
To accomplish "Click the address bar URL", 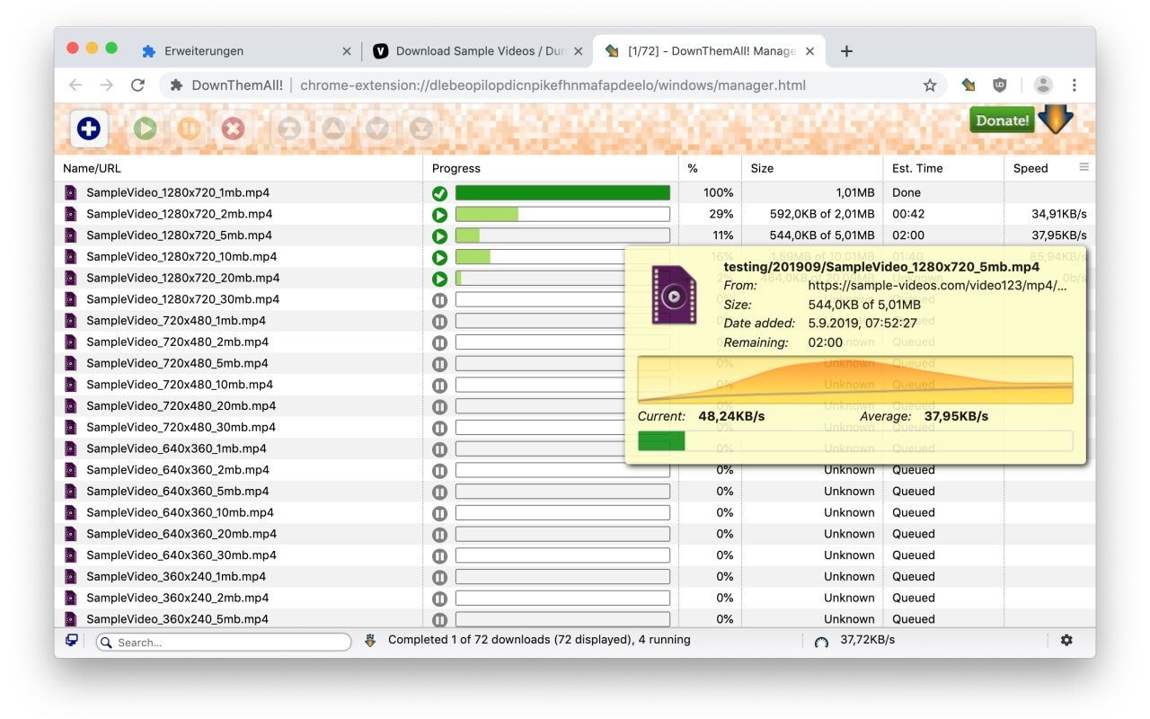I will click(553, 85).
